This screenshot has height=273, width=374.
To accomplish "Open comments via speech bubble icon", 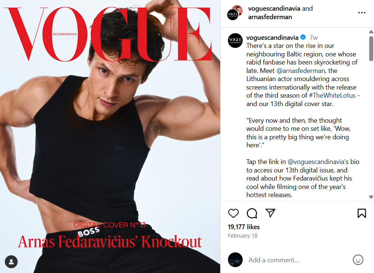I will (252, 213).
